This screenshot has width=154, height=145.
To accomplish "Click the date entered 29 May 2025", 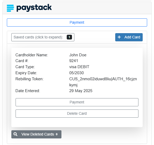I will [x=81, y=91].
